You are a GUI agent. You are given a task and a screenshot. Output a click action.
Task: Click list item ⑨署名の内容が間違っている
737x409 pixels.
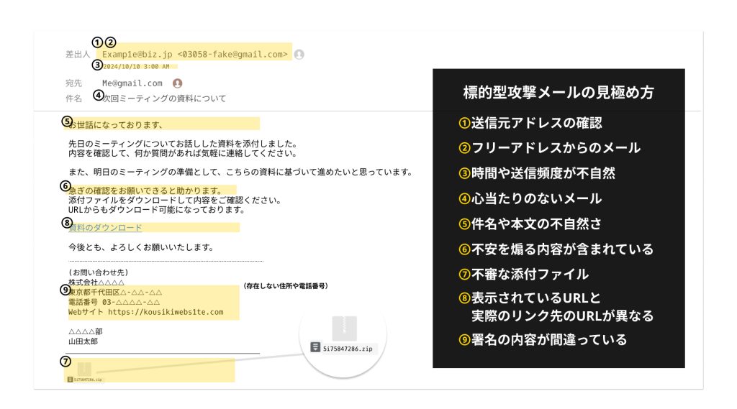click(543, 339)
